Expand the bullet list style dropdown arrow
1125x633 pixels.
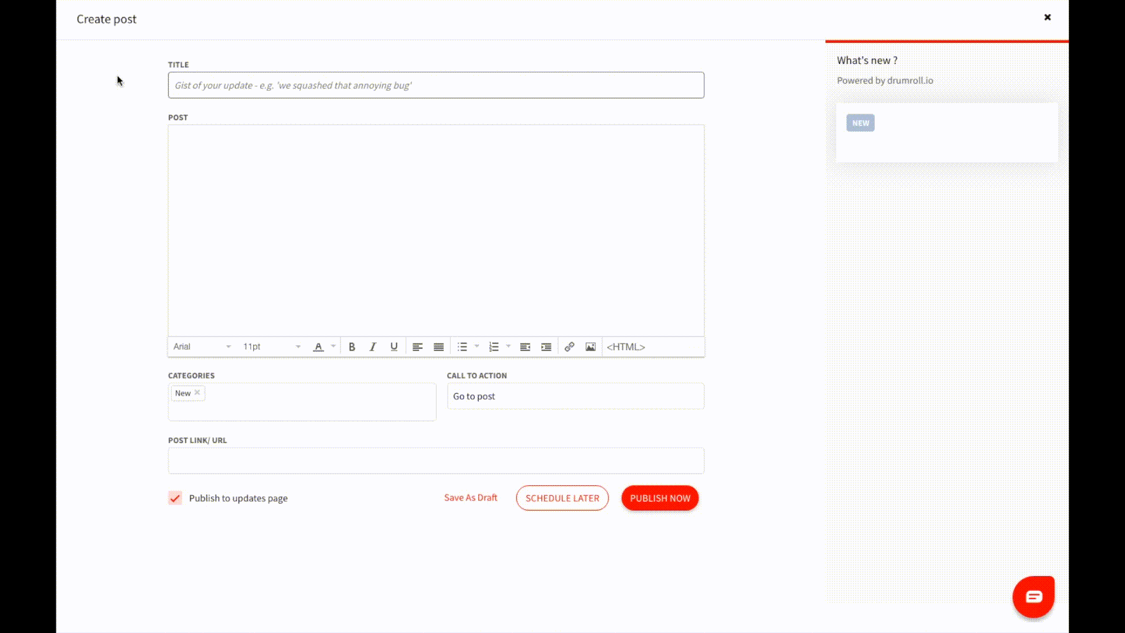coord(477,346)
